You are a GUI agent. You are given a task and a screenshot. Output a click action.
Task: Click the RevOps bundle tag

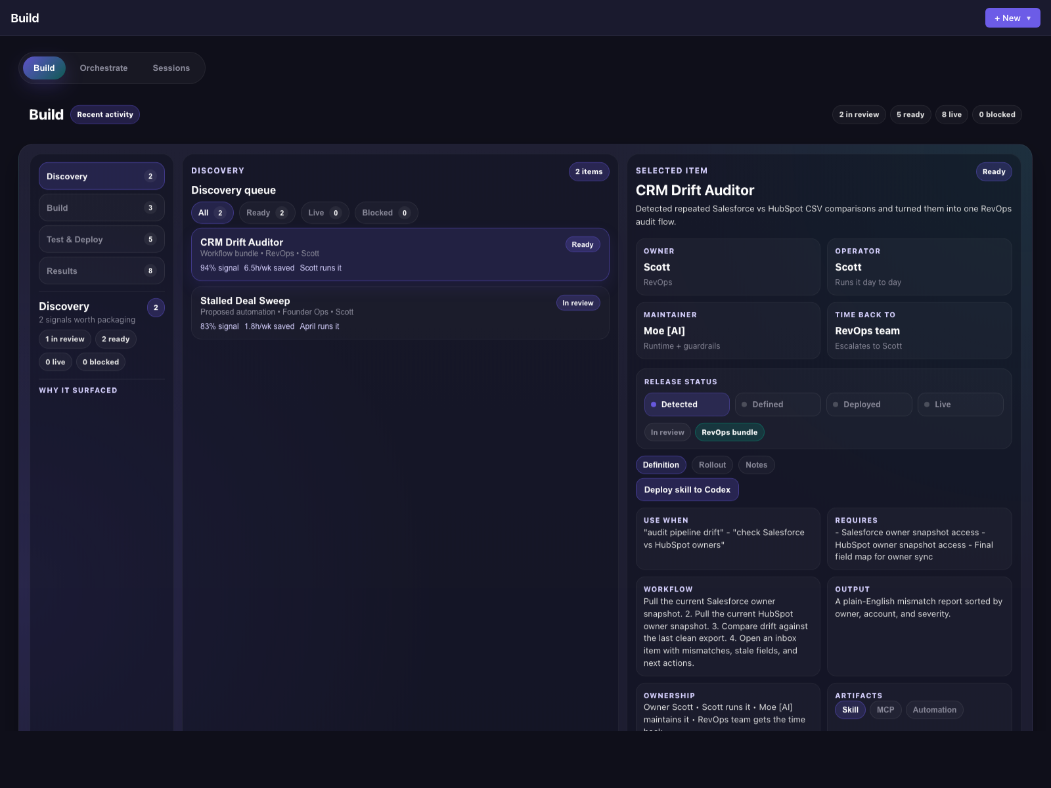coord(730,432)
